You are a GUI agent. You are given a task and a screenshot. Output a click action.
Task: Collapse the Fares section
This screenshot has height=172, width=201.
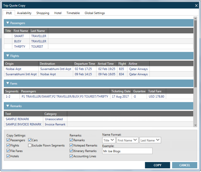tap(8, 84)
